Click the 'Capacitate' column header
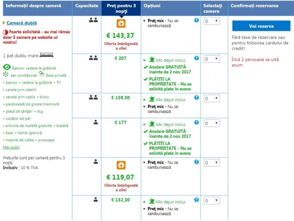294x221 pixels. pyautogui.click(x=86, y=6)
